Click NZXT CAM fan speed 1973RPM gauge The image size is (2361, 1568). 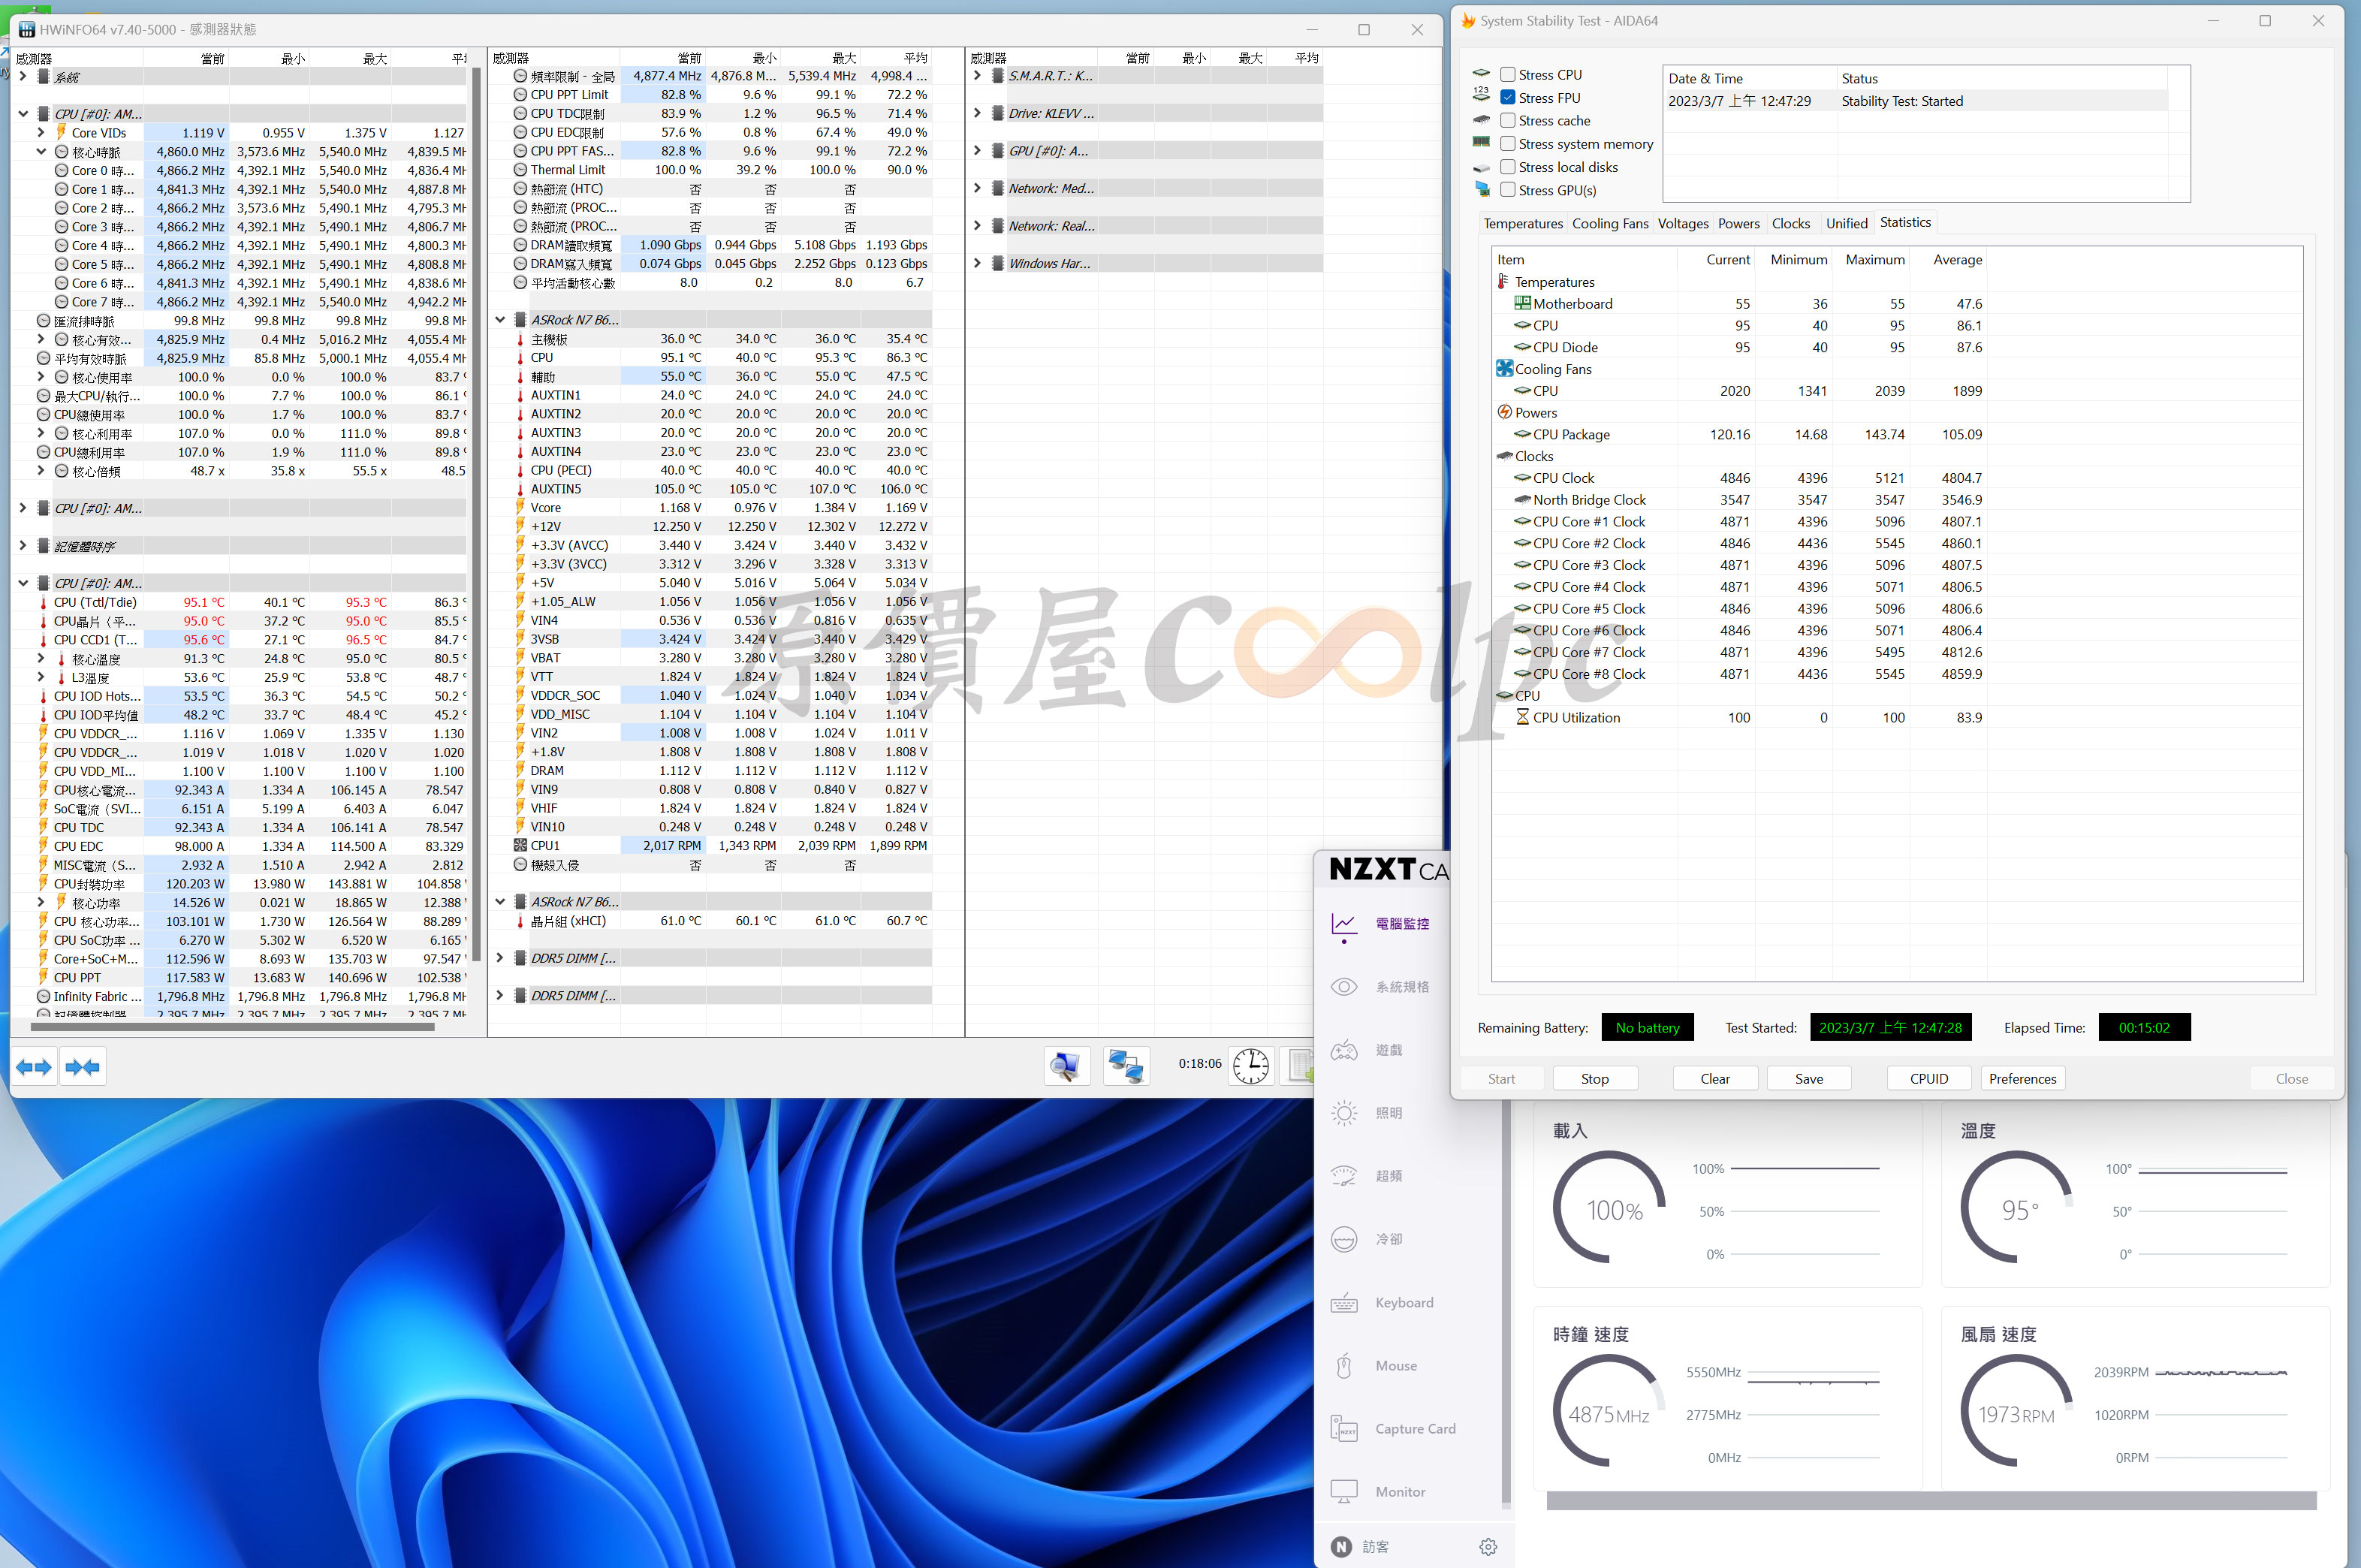(x=2017, y=1412)
